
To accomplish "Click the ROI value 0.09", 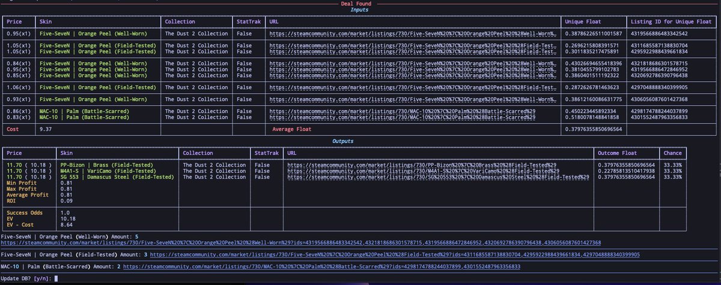I will (x=67, y=200).
